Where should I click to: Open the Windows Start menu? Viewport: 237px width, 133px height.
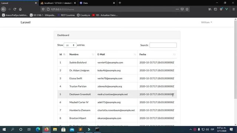point(4,129)
